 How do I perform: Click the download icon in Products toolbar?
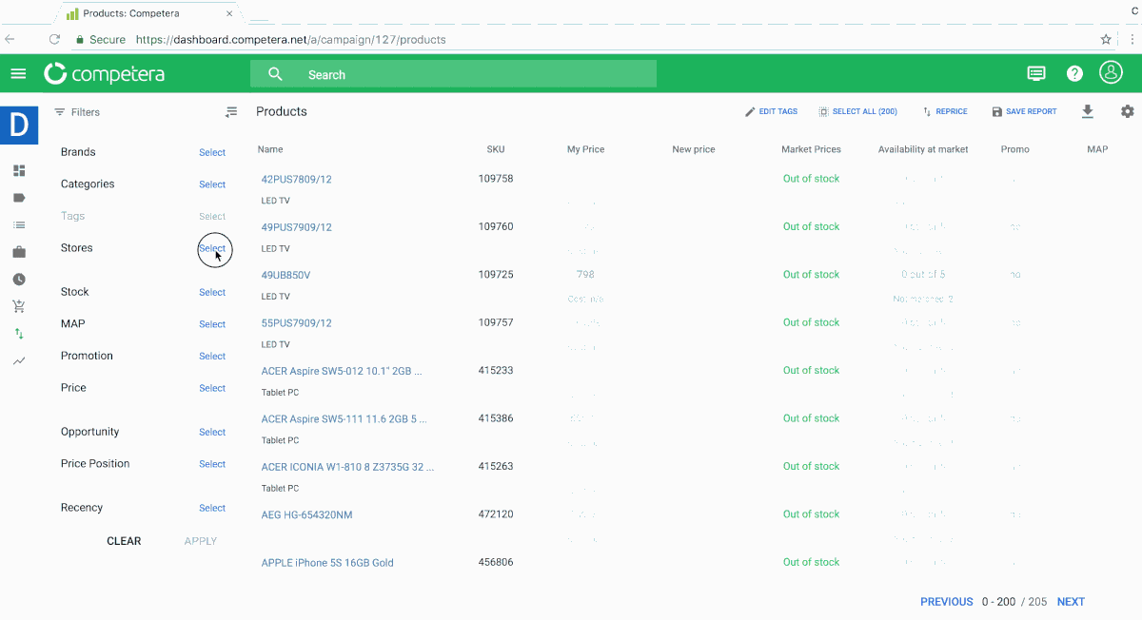pos(1088,112)
